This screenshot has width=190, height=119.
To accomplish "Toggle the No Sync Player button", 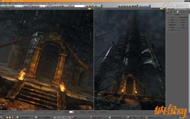I will [92, 112].
